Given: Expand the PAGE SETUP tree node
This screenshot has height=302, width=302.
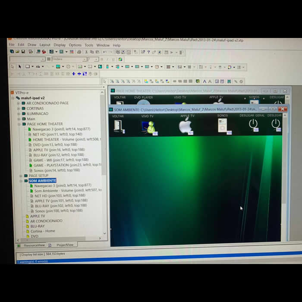Looking at the screenshot, I should click(x=20, y=176).
